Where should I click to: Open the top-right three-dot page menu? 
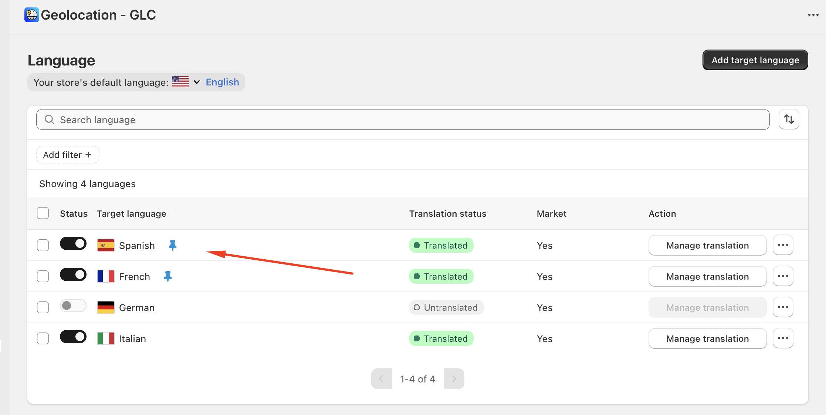[x=813, y=15]
